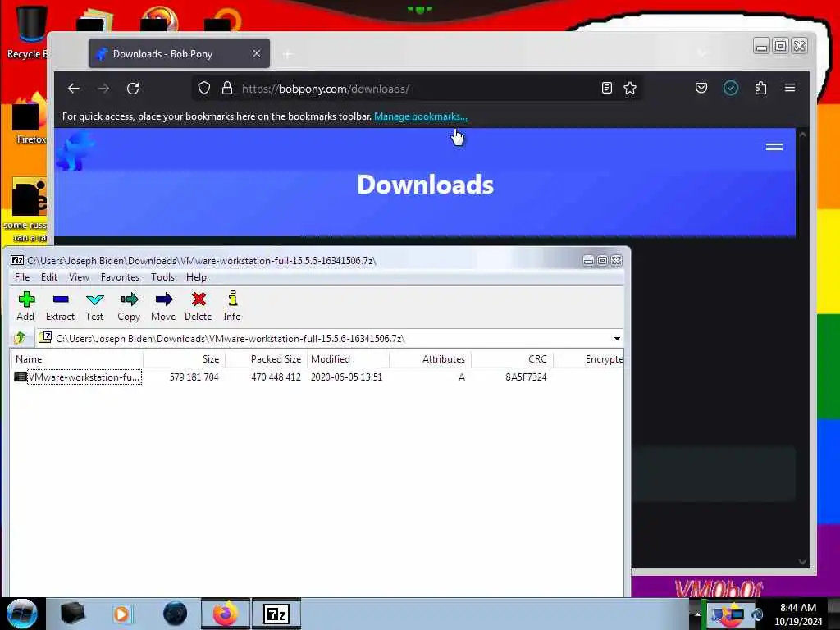Click the Firefox URL address field

tap(418, 89)
